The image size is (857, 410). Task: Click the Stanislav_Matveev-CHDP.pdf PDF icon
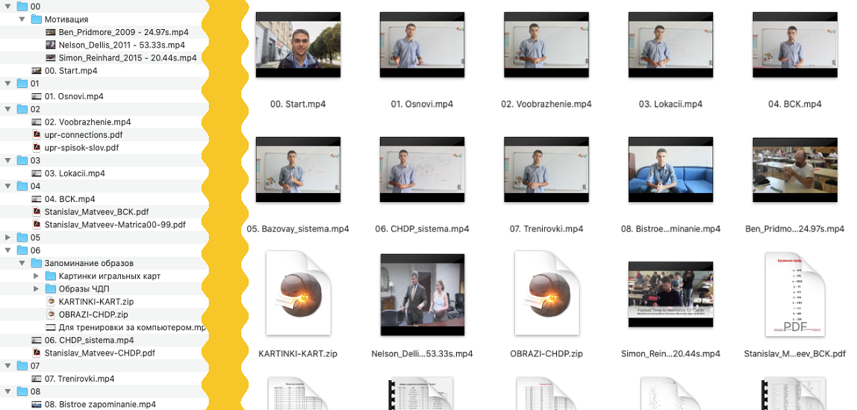[37, 353]
